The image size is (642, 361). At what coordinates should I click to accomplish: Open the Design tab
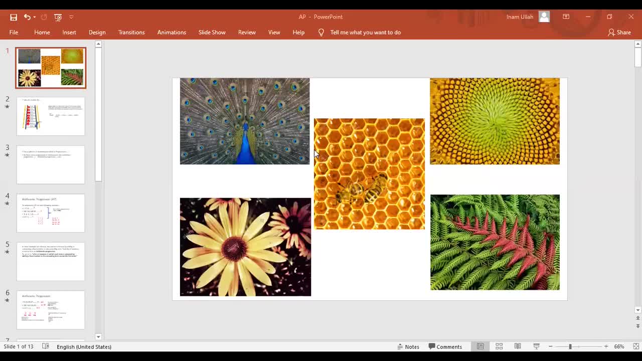tap(97, 32)
